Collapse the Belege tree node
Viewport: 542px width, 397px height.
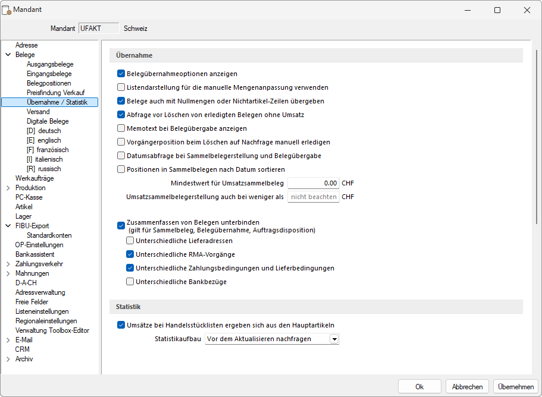(x=8, y=55)
